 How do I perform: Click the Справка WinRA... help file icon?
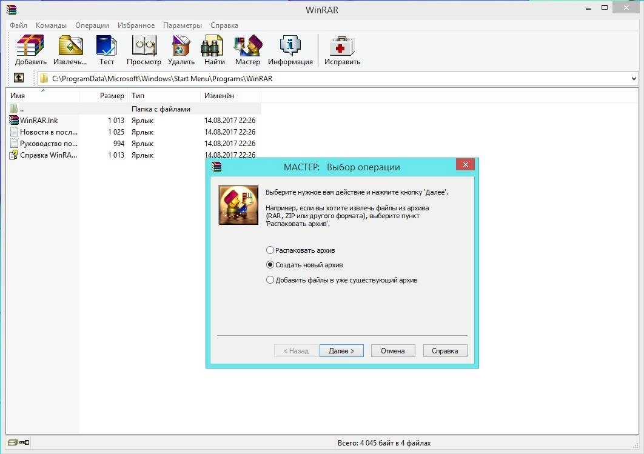click(13, 155)
